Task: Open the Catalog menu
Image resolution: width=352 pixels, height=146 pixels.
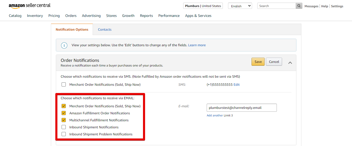Action: coord(15,16)
